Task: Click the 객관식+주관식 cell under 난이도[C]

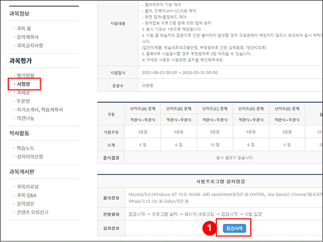Action: pyautogui.click(x=215, y=120)
